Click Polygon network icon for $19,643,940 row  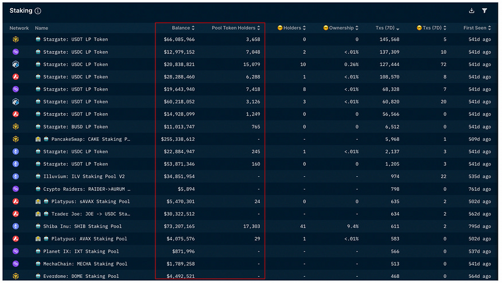click(x=15, y=90)
